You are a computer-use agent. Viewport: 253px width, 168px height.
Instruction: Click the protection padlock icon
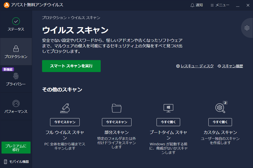click(x=16, y=49)
